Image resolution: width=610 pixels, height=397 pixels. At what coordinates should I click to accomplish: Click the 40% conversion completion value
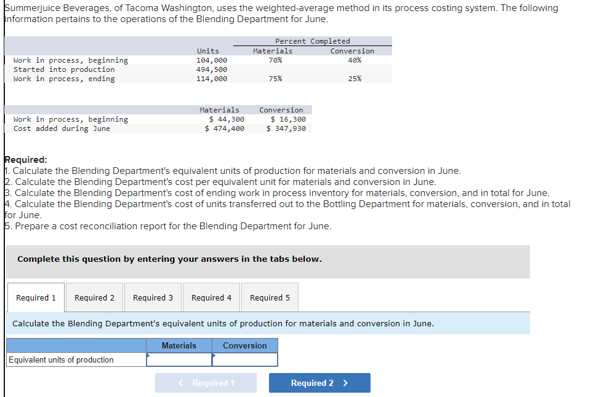pyautogui.click(x=355, y=60)
